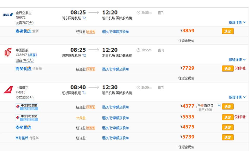Click the 大礼包 tag in ¥7729 row
The image size is (249, 155).
[91, 69]
